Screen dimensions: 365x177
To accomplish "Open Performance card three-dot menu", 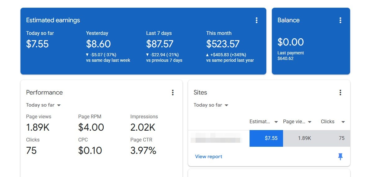I will point(173,93).
